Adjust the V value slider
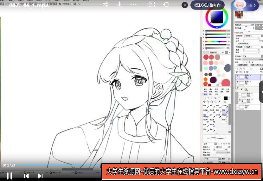The height and width of the screenshot is (181, 263). click(216, 48)
